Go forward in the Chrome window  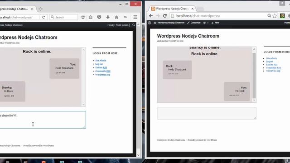pyautogui.click(x=158, y=16)
